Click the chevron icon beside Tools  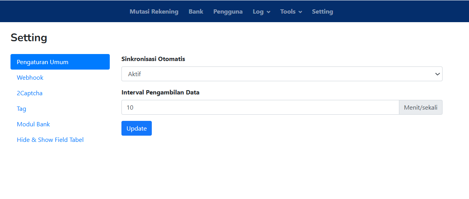pos(300,12)
